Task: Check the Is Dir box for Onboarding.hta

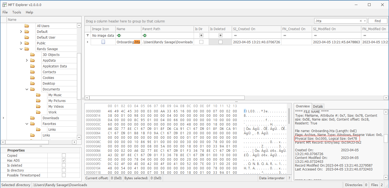Action: pos(201,42)
